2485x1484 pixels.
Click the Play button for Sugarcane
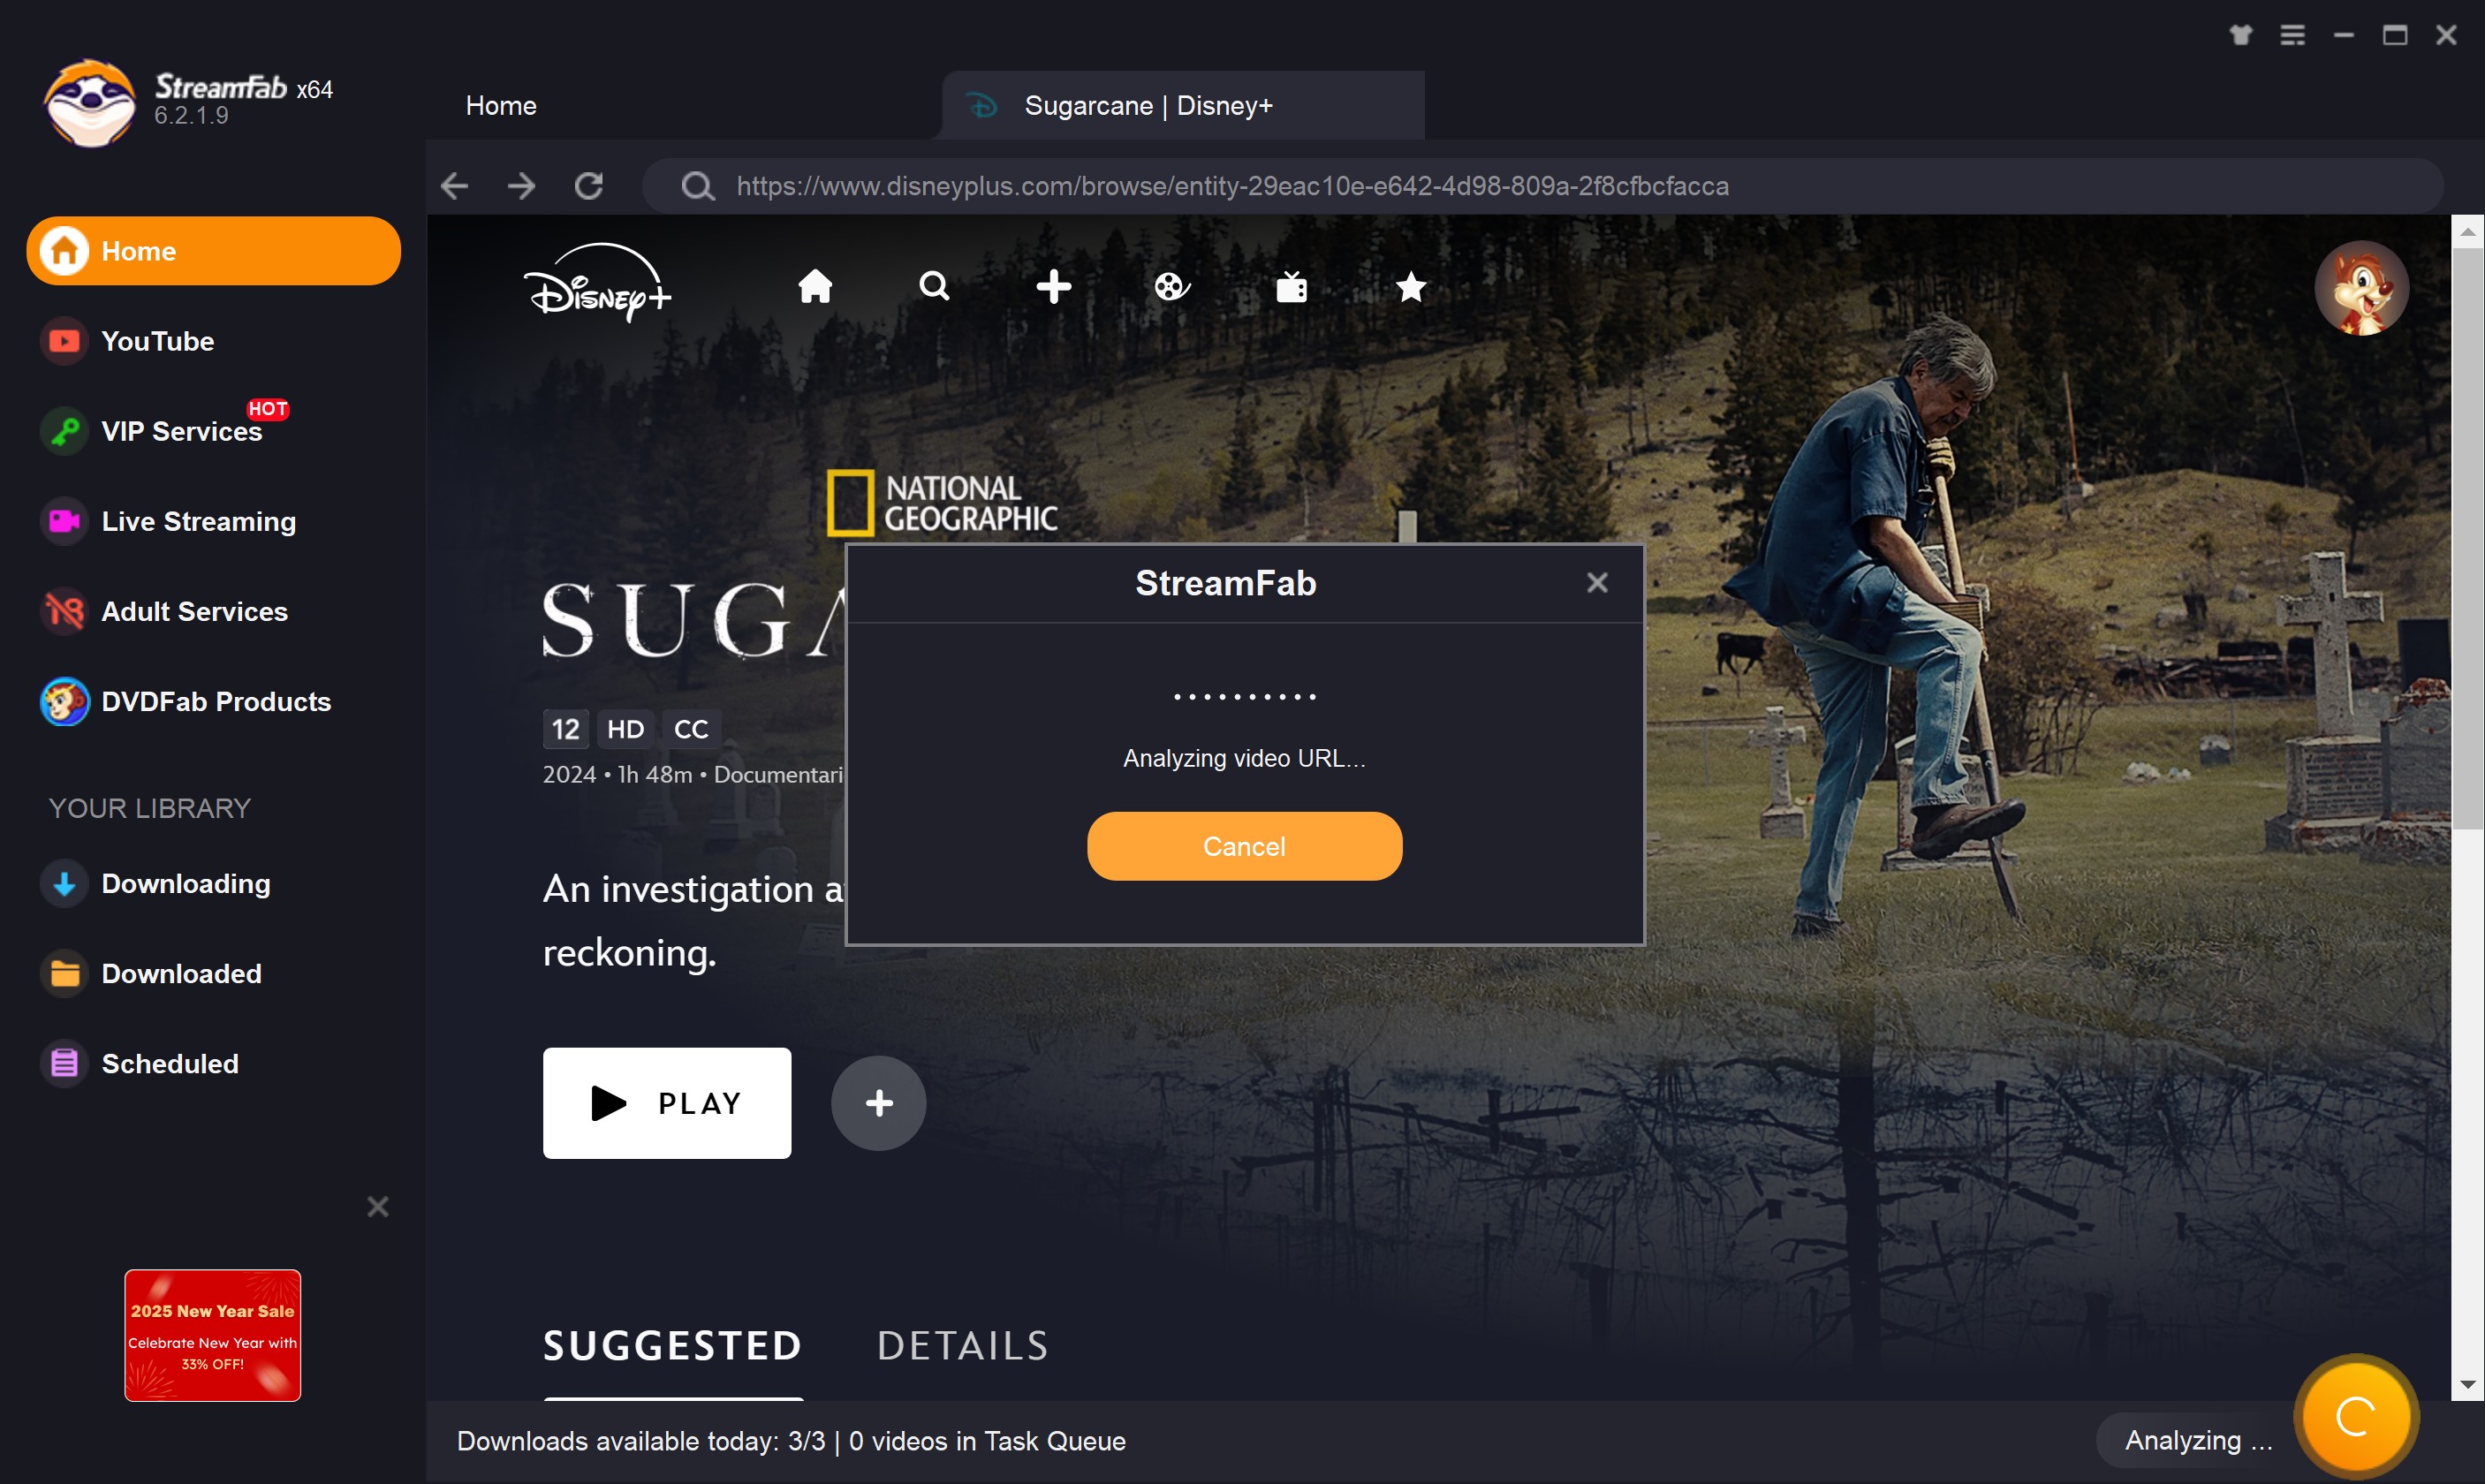click(x=666, y=1102)
